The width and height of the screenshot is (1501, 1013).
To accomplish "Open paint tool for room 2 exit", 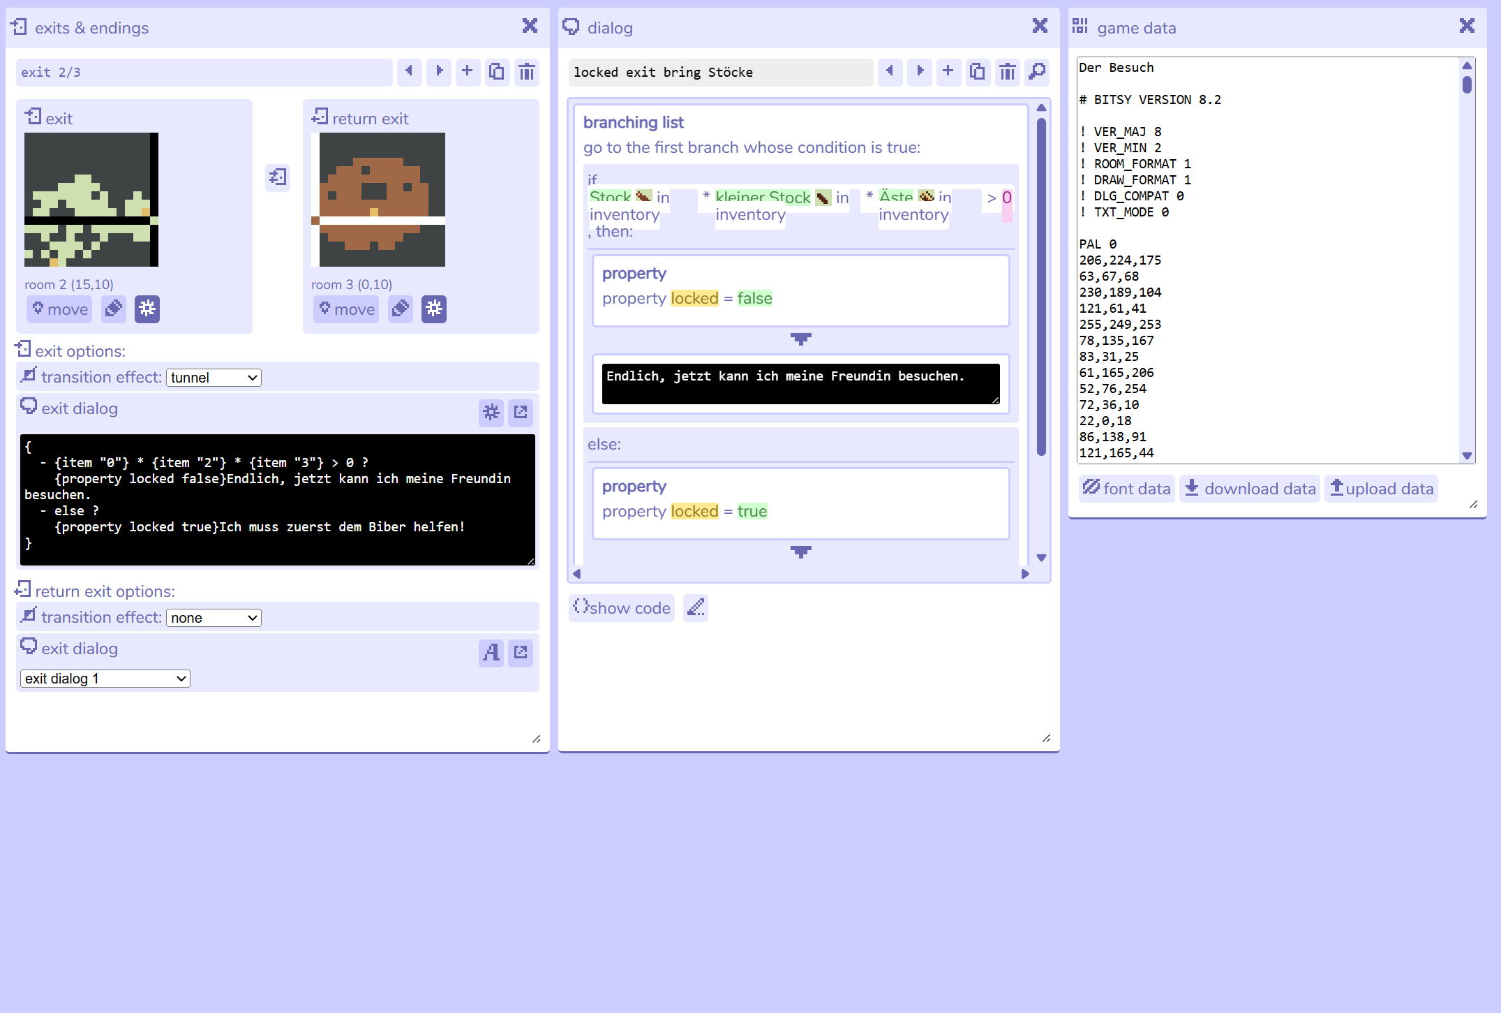I will pos(114,309).
